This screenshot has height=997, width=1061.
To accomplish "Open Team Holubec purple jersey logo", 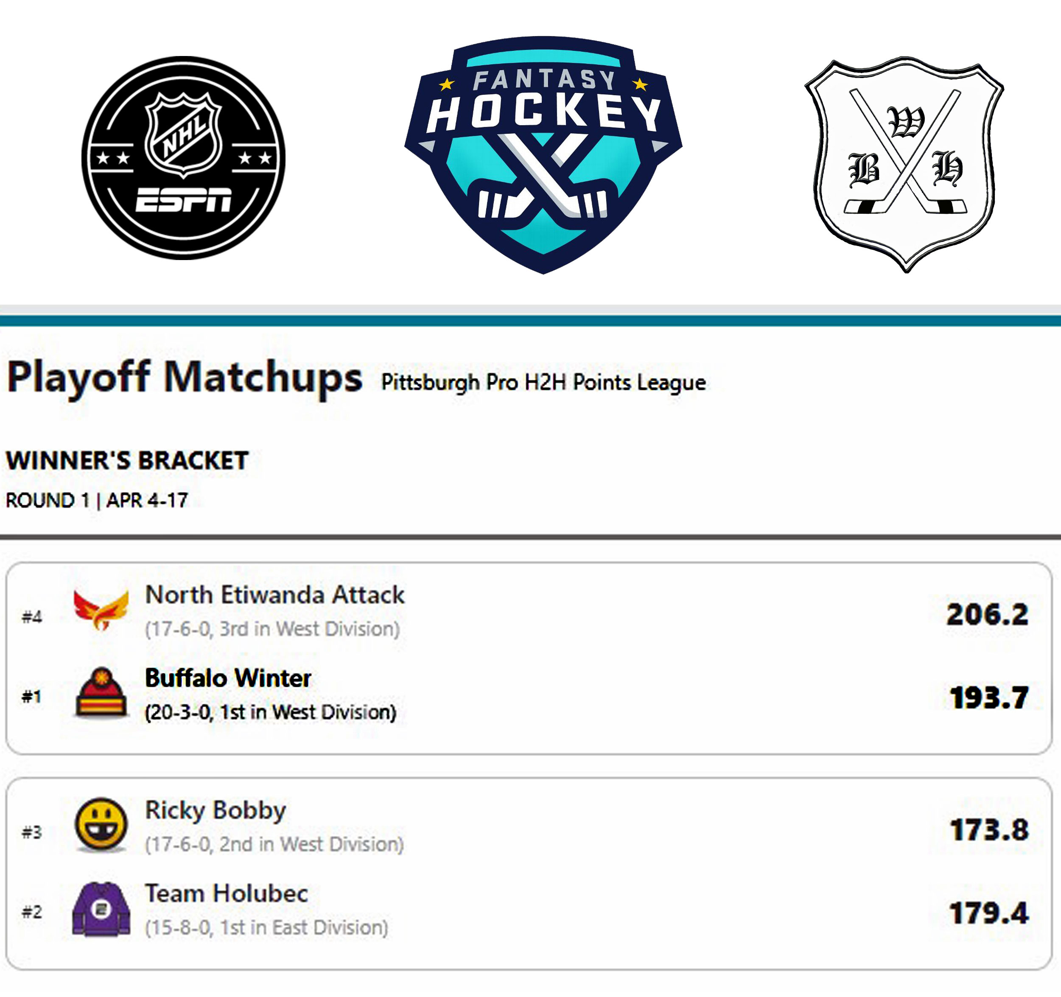I will click(101, 909).
